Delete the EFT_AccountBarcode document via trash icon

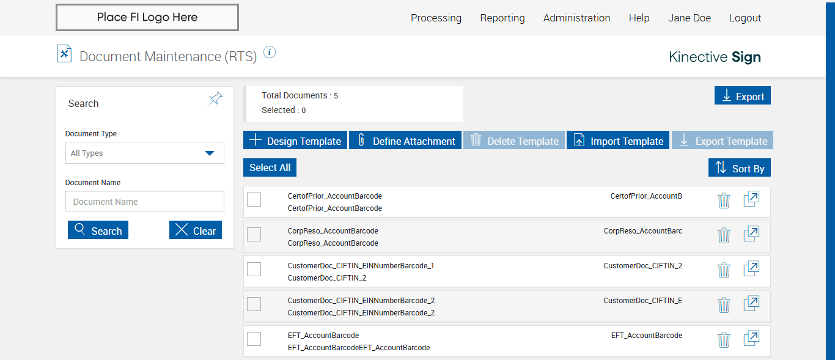[x=724, y=340]
